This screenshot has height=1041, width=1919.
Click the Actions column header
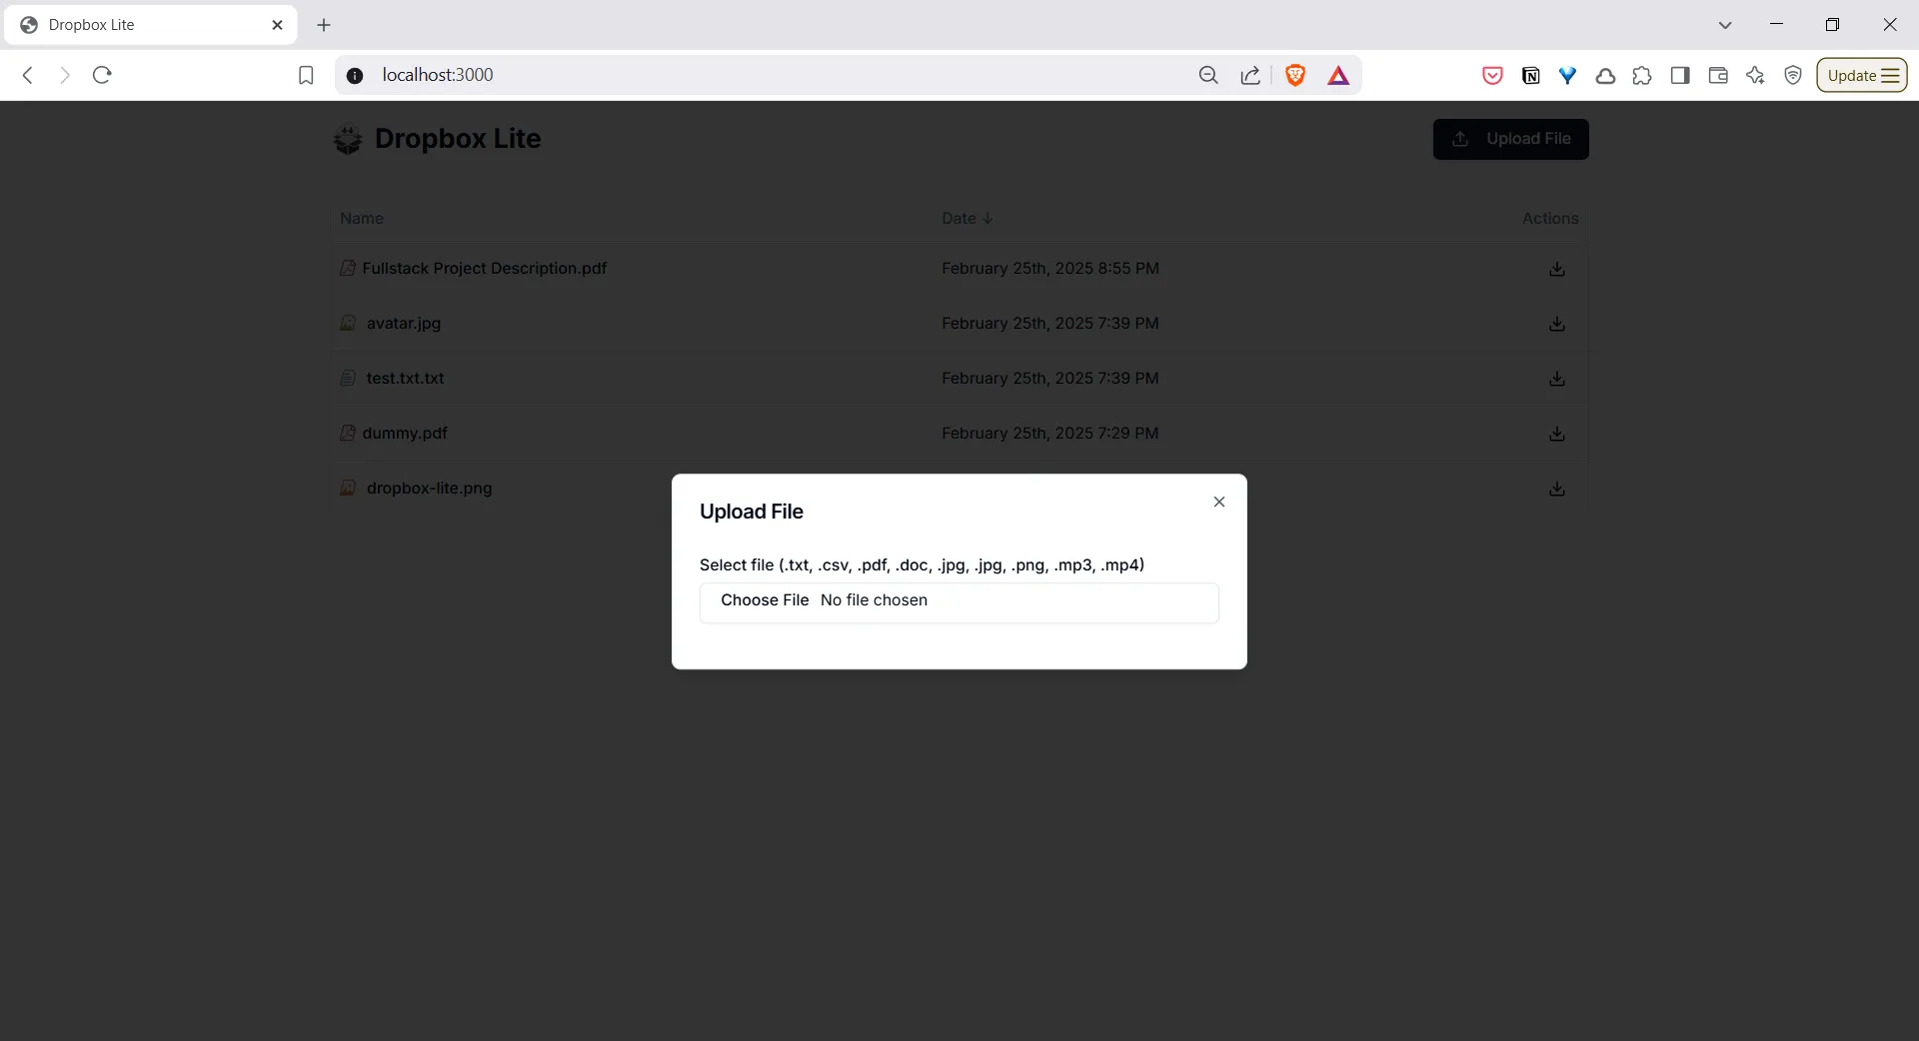point(1550,218)
